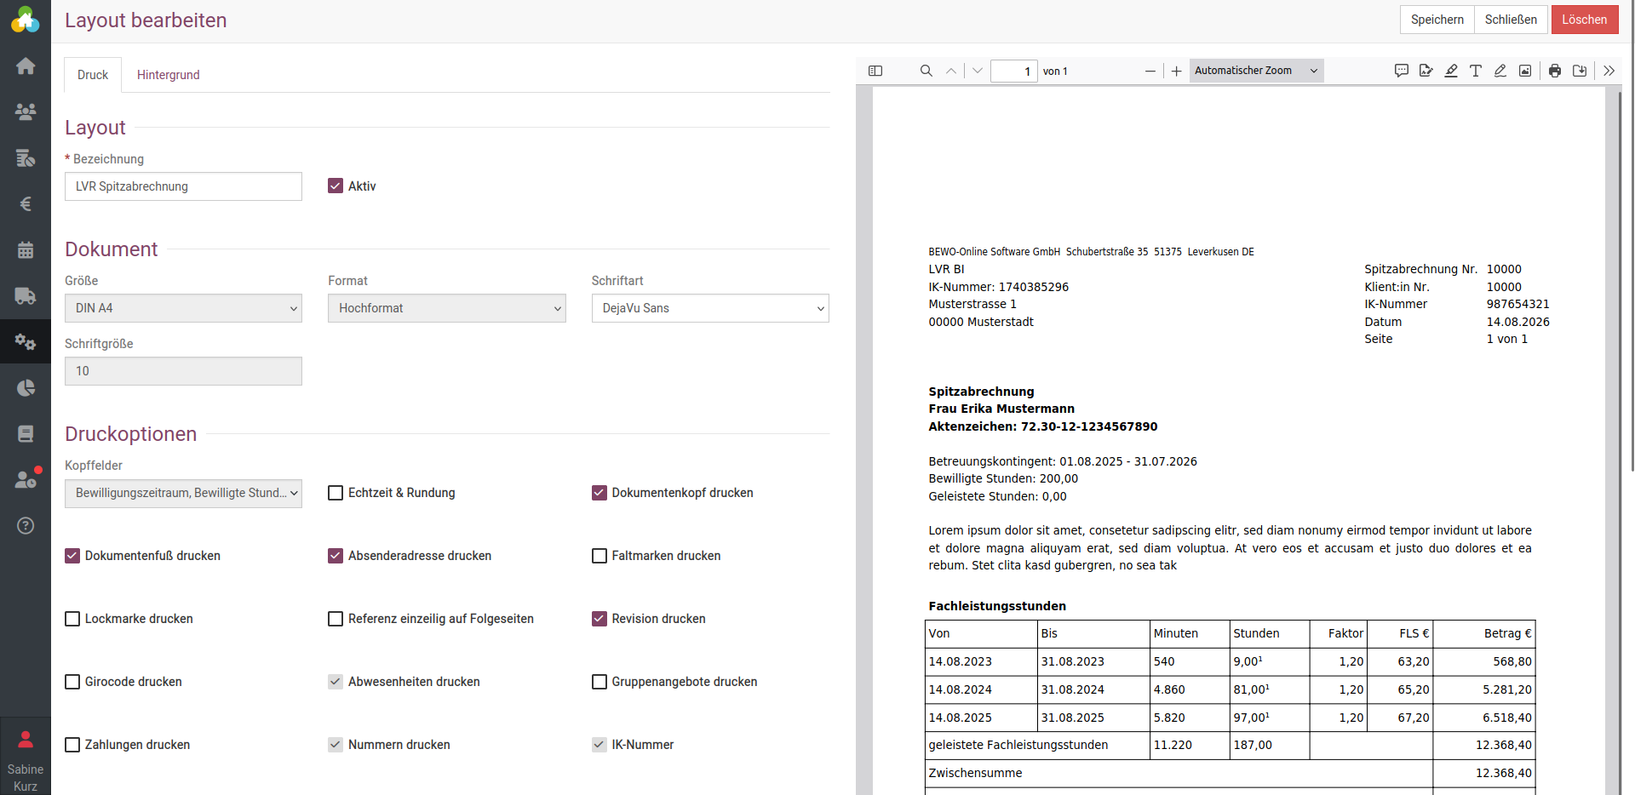1635x795 pixels.
Task: Click the Abwesenheiten drucken checkbox
Action: [336, 682]
